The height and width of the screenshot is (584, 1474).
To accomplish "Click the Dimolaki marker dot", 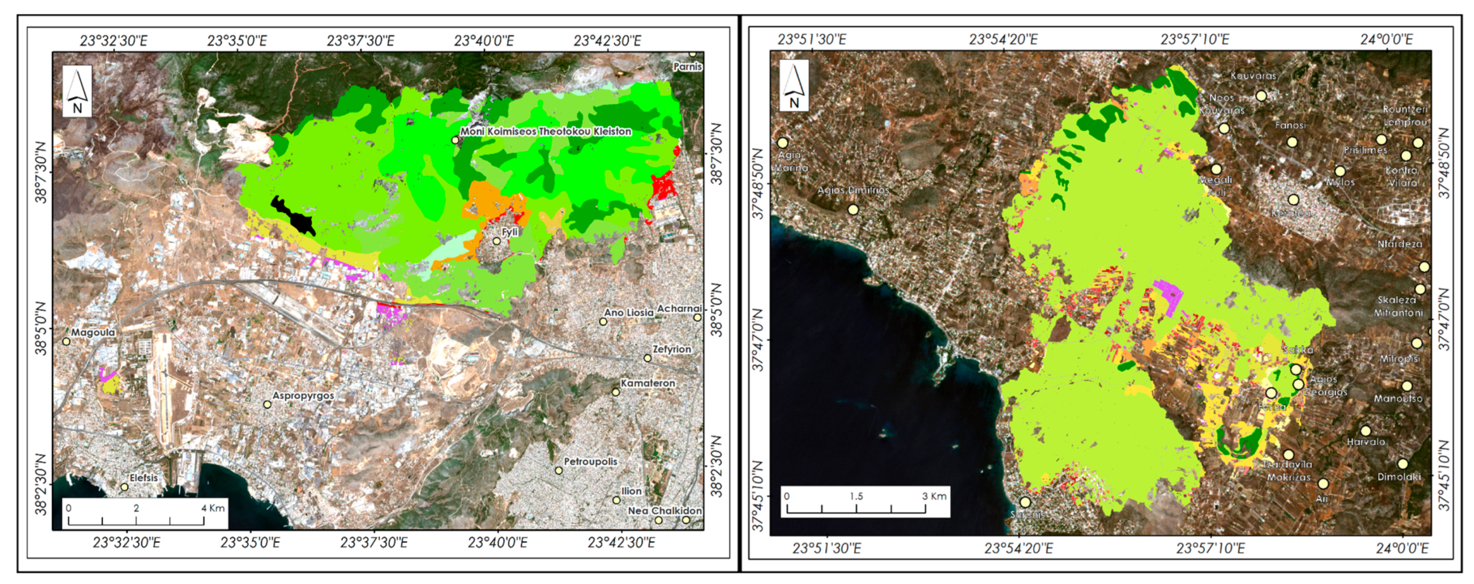I will (1402, 464).
